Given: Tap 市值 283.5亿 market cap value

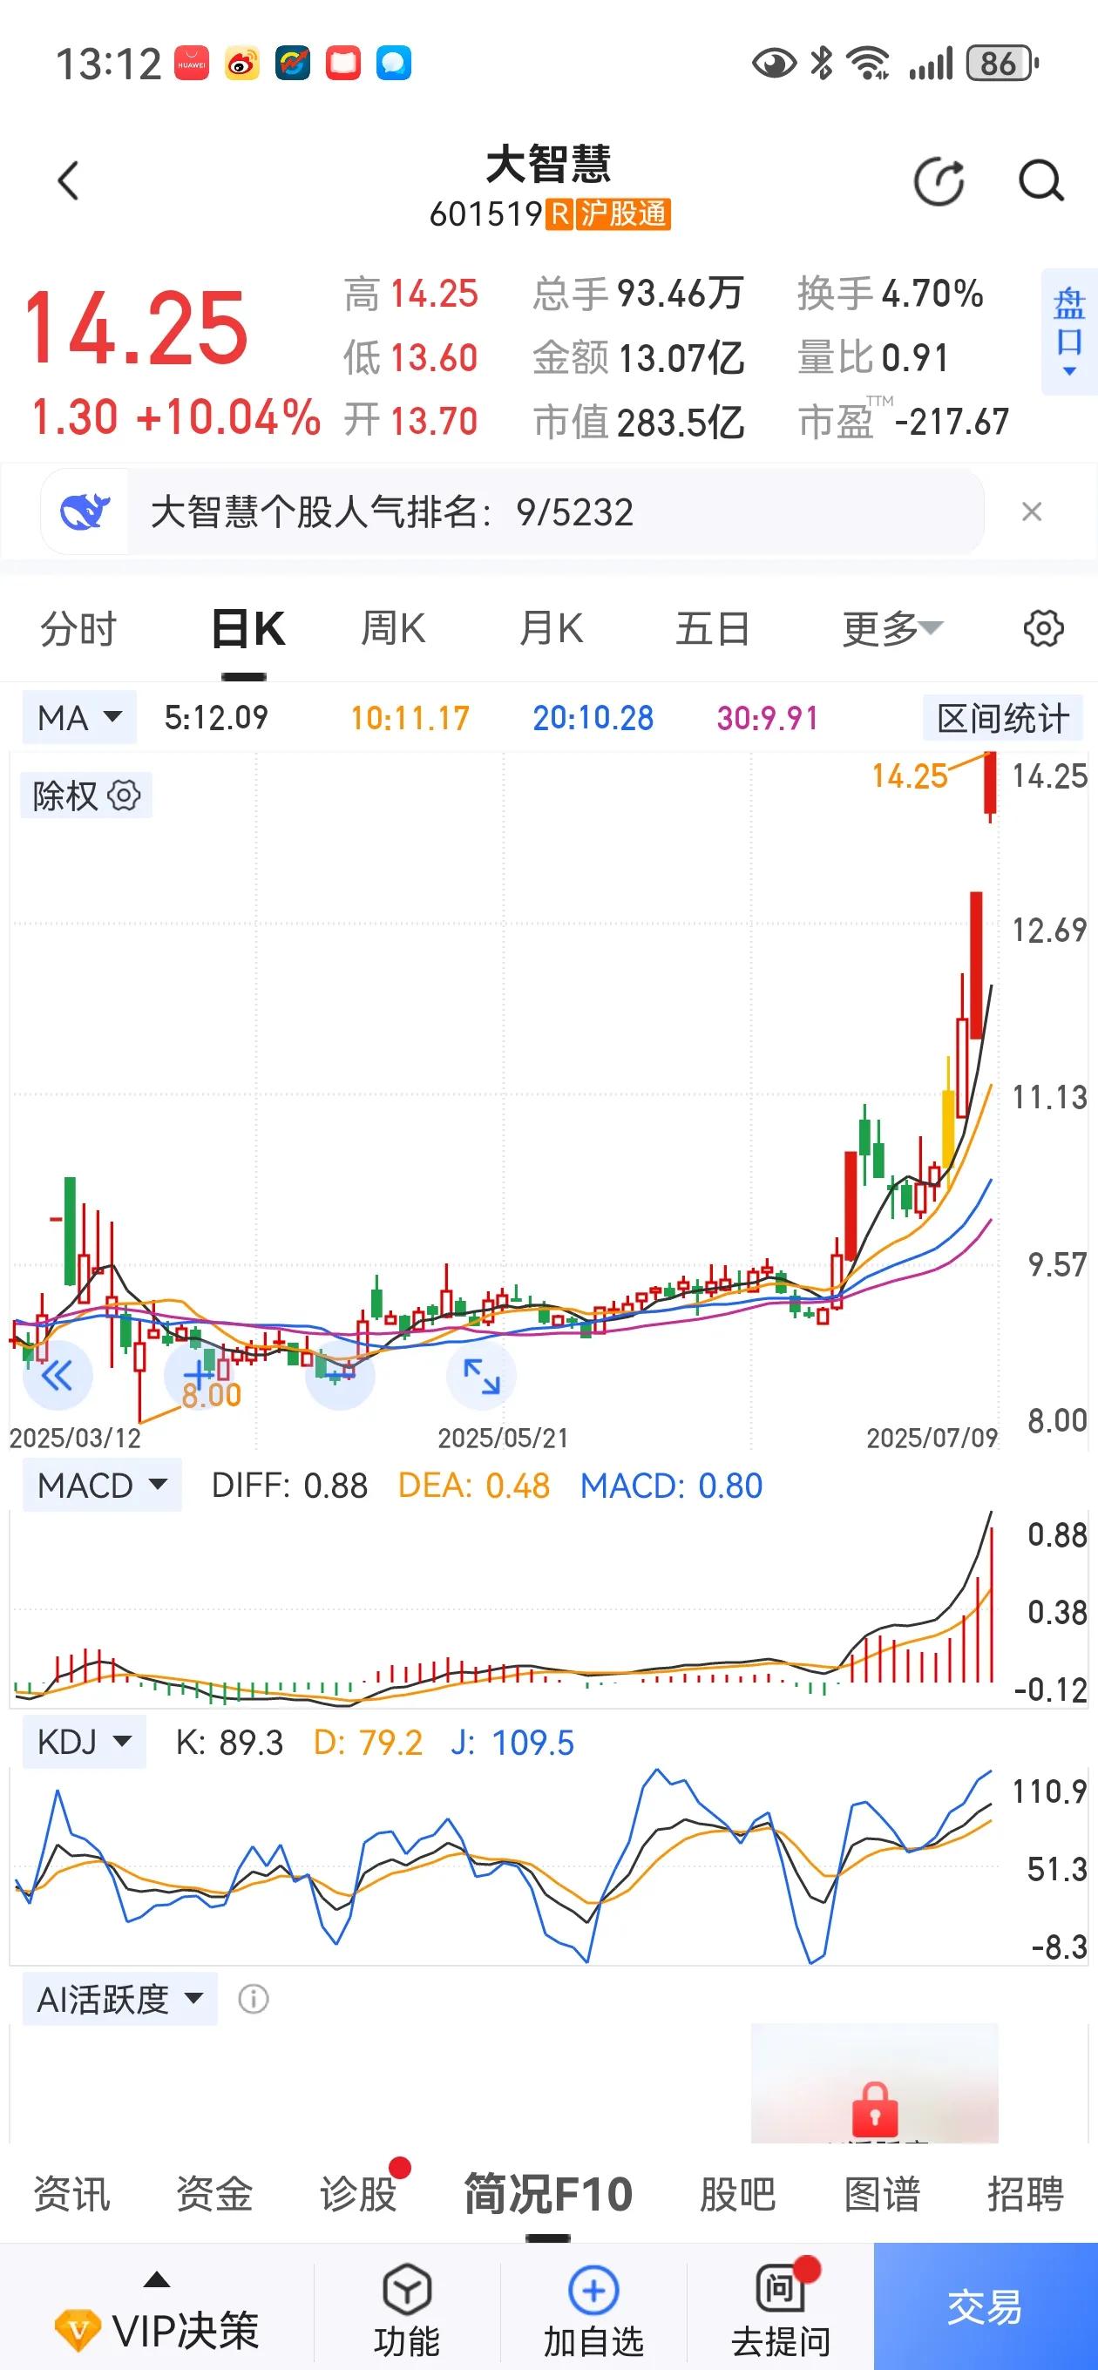Looking at the screenshot, I should pyautogui.click(x=639, y=422).
